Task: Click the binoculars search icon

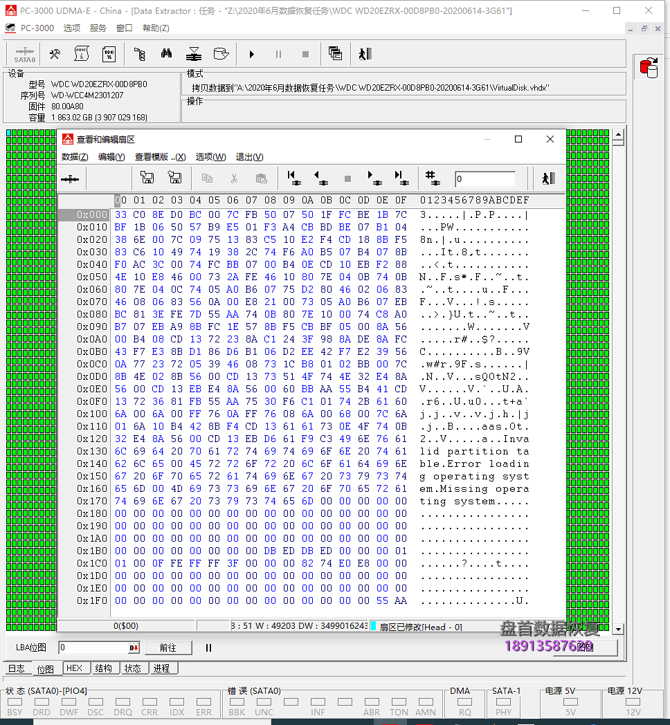Action: pos(167,54)
